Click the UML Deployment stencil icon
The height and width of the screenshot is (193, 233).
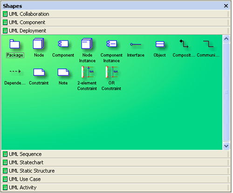[x=5, y=31]
